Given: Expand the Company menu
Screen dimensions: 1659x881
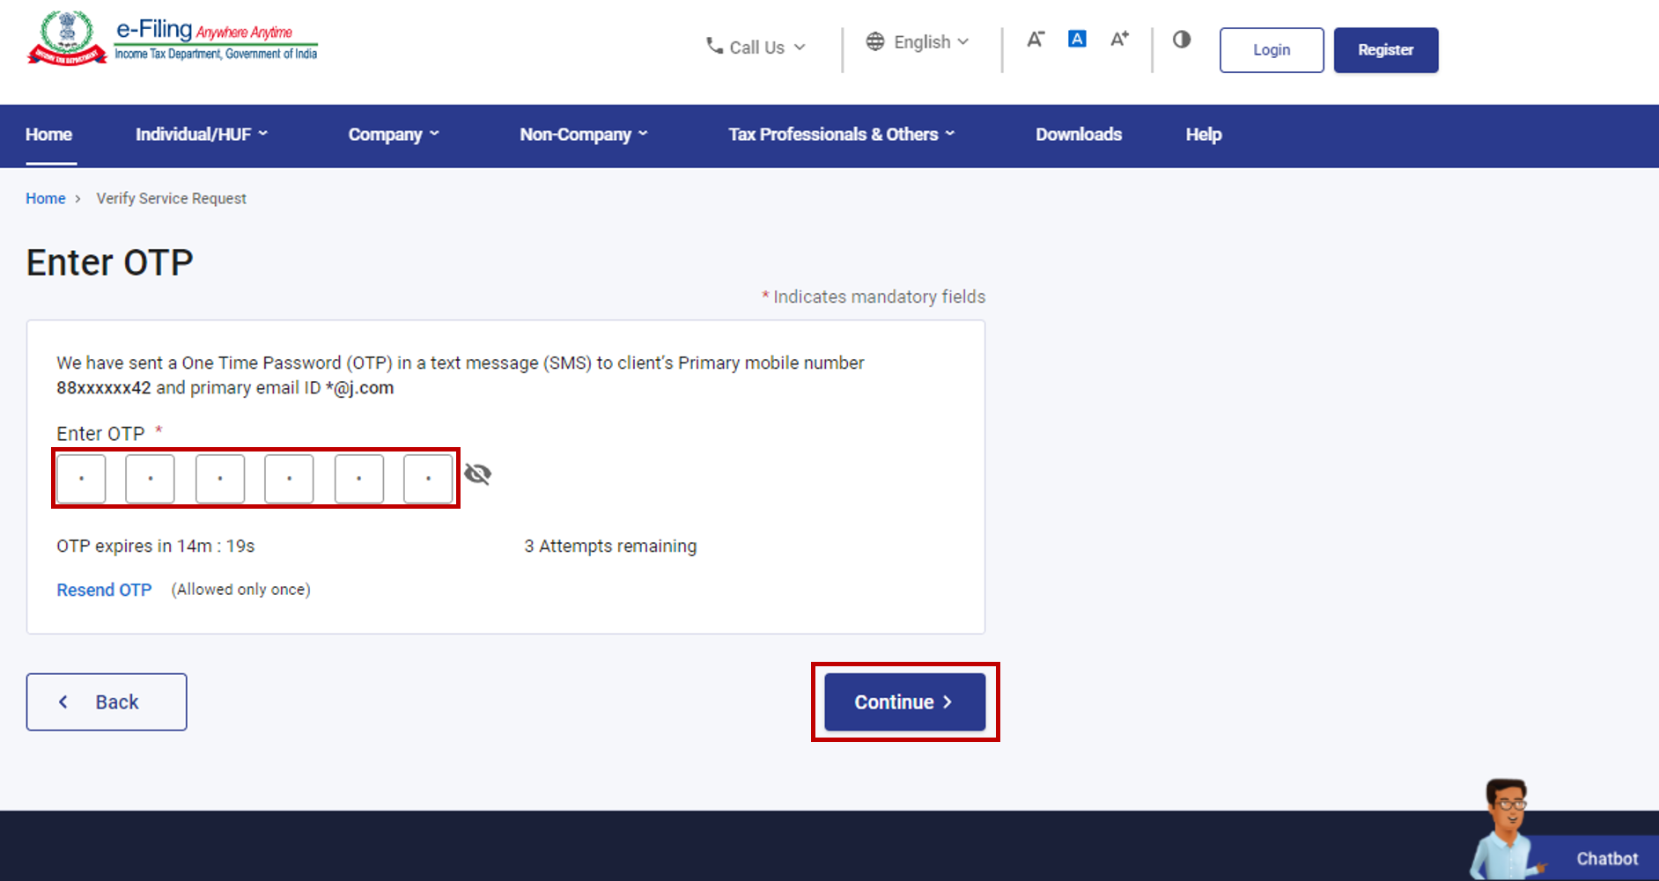Looking at the screenshot, I should [393, 135].
